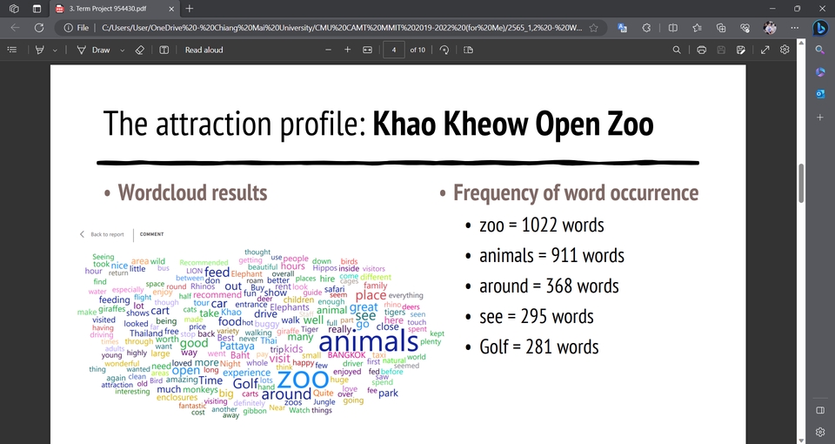Click the title Khao Kheow Open Zoo
The image size is (835, 444).
(x=513, y=123)
